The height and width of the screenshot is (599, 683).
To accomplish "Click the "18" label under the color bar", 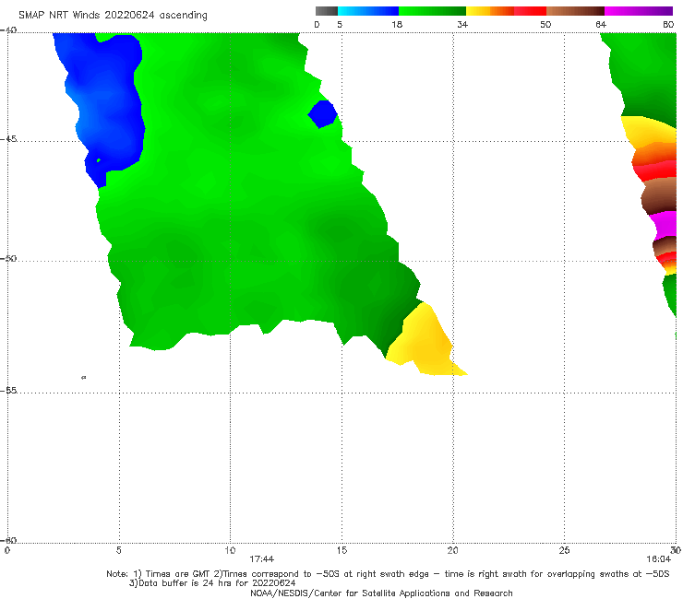I will tap(397, 25).
